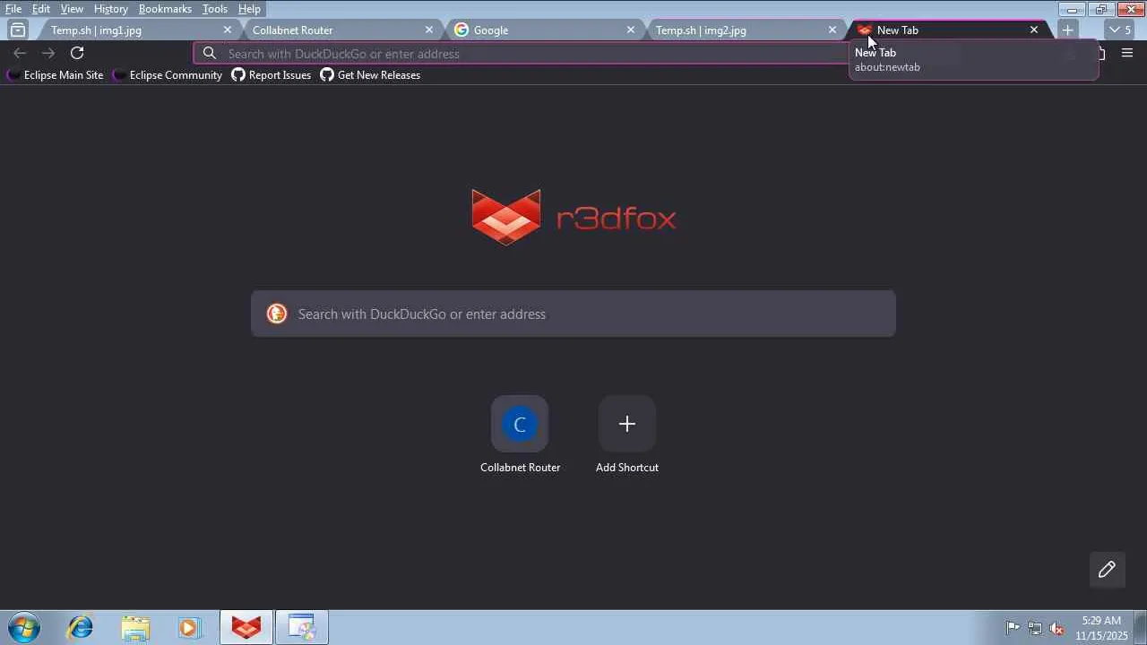Open a new tab with the plus button
The height and width of the screenshot is (645, 1147).
[x=1067, y=30]
